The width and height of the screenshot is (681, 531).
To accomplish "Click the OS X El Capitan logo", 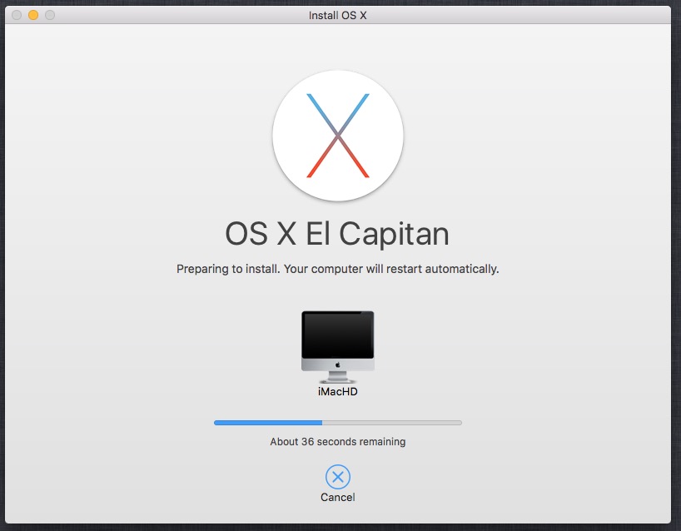I will pyautogui.click(x=338, y=136).
